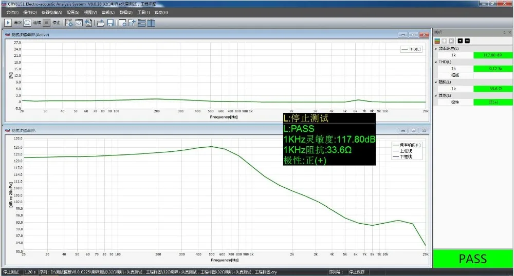
Task: Click the colored layers icon in results panel
Action: click(x=437, y=41)
